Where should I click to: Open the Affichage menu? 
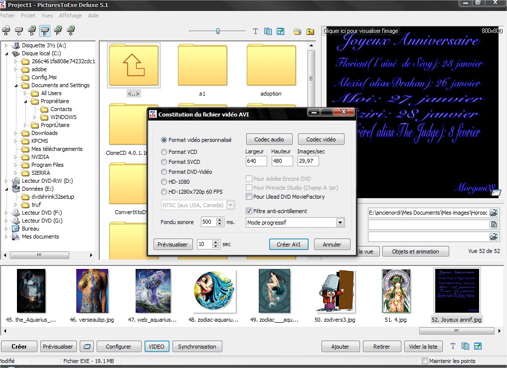click(x=70, y=15)
